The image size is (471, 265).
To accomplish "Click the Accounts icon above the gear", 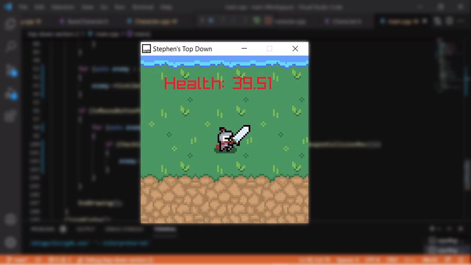I will (x=9, y=219).
